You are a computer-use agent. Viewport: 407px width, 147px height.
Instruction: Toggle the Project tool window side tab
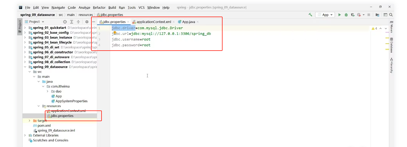click(20, 27)
